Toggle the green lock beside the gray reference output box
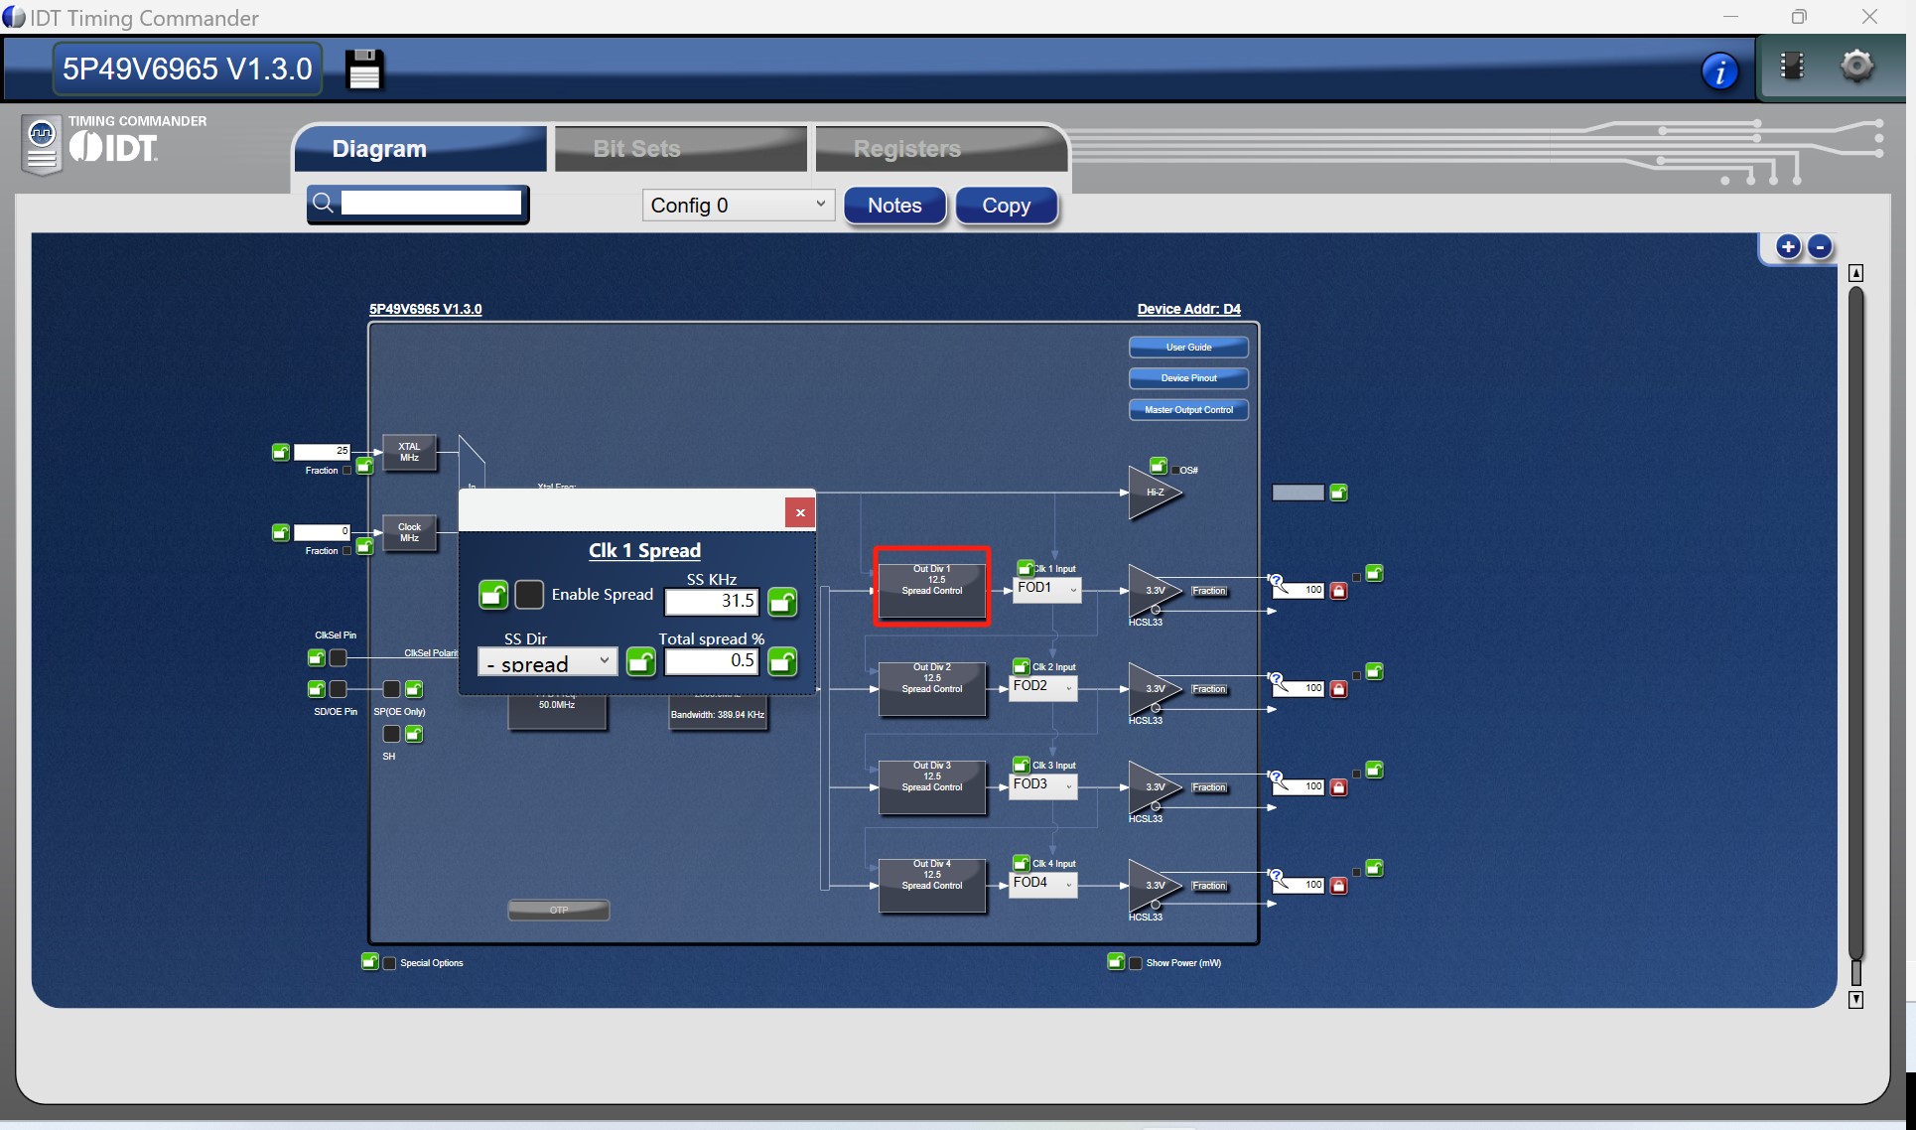 pyautogui.click(x=1338, y=493)
